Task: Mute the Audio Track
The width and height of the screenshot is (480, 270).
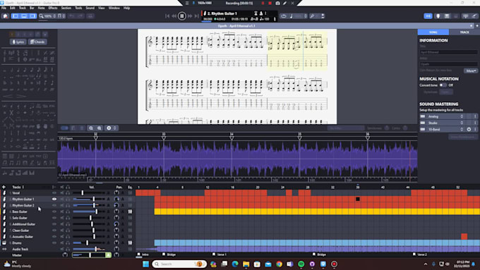Action: coord(62,250)
